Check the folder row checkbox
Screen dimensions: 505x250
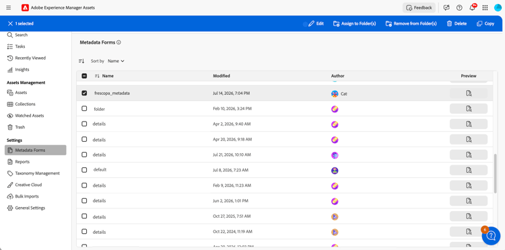coord(84,109)
